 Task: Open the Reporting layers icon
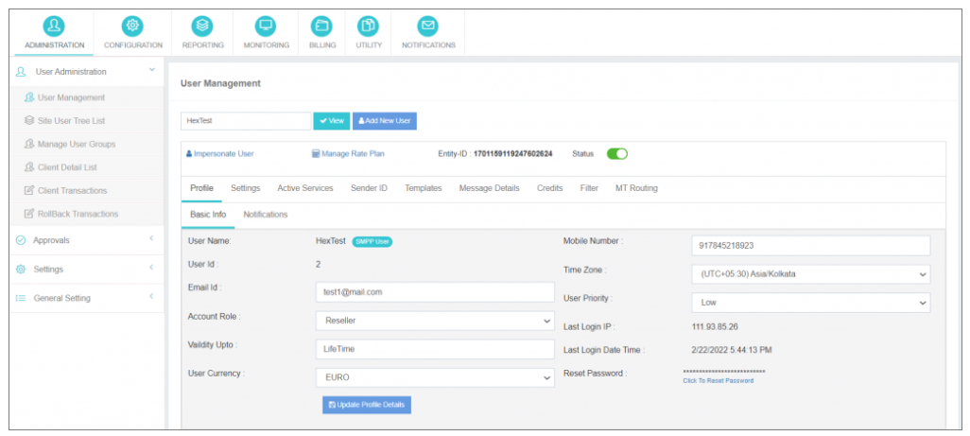coord(203,26)
